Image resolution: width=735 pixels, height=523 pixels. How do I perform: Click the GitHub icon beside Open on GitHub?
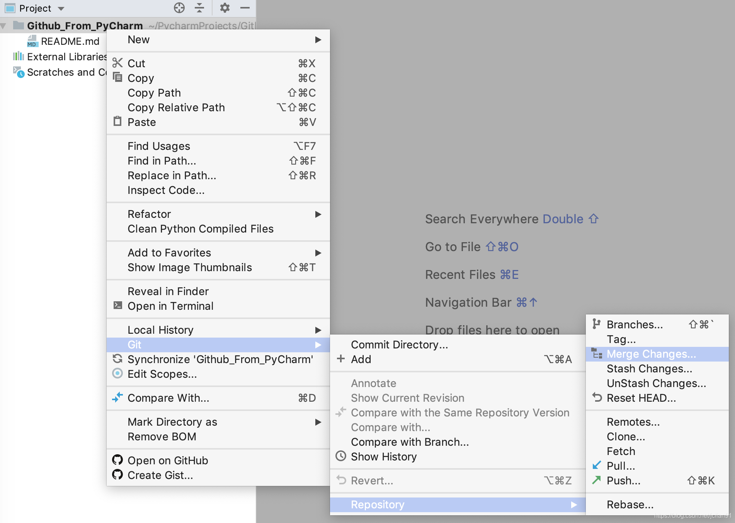coord(117,460)
